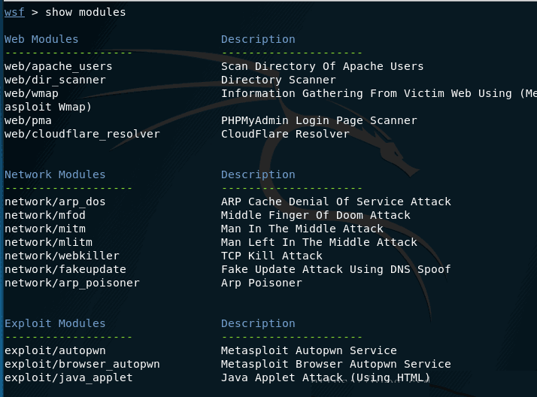Click the network/arp_poisoner module entry
The width and height of the screenshot is (537, 397).
[x=72, y=283]
